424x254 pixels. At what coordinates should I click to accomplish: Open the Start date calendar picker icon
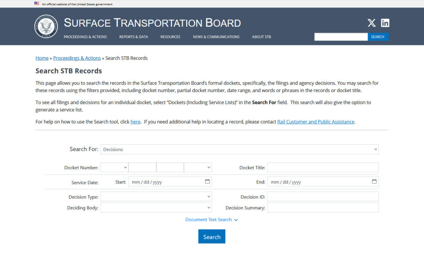click(x=207, y=181)
